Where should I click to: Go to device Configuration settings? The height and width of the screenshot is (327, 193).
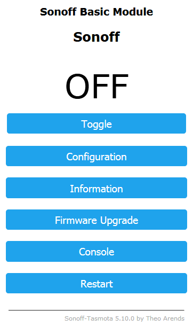coord(96,156)
